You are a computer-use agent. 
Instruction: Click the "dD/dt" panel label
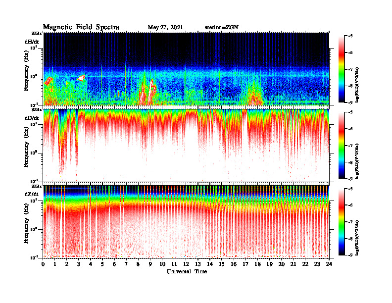coord(32,118)
